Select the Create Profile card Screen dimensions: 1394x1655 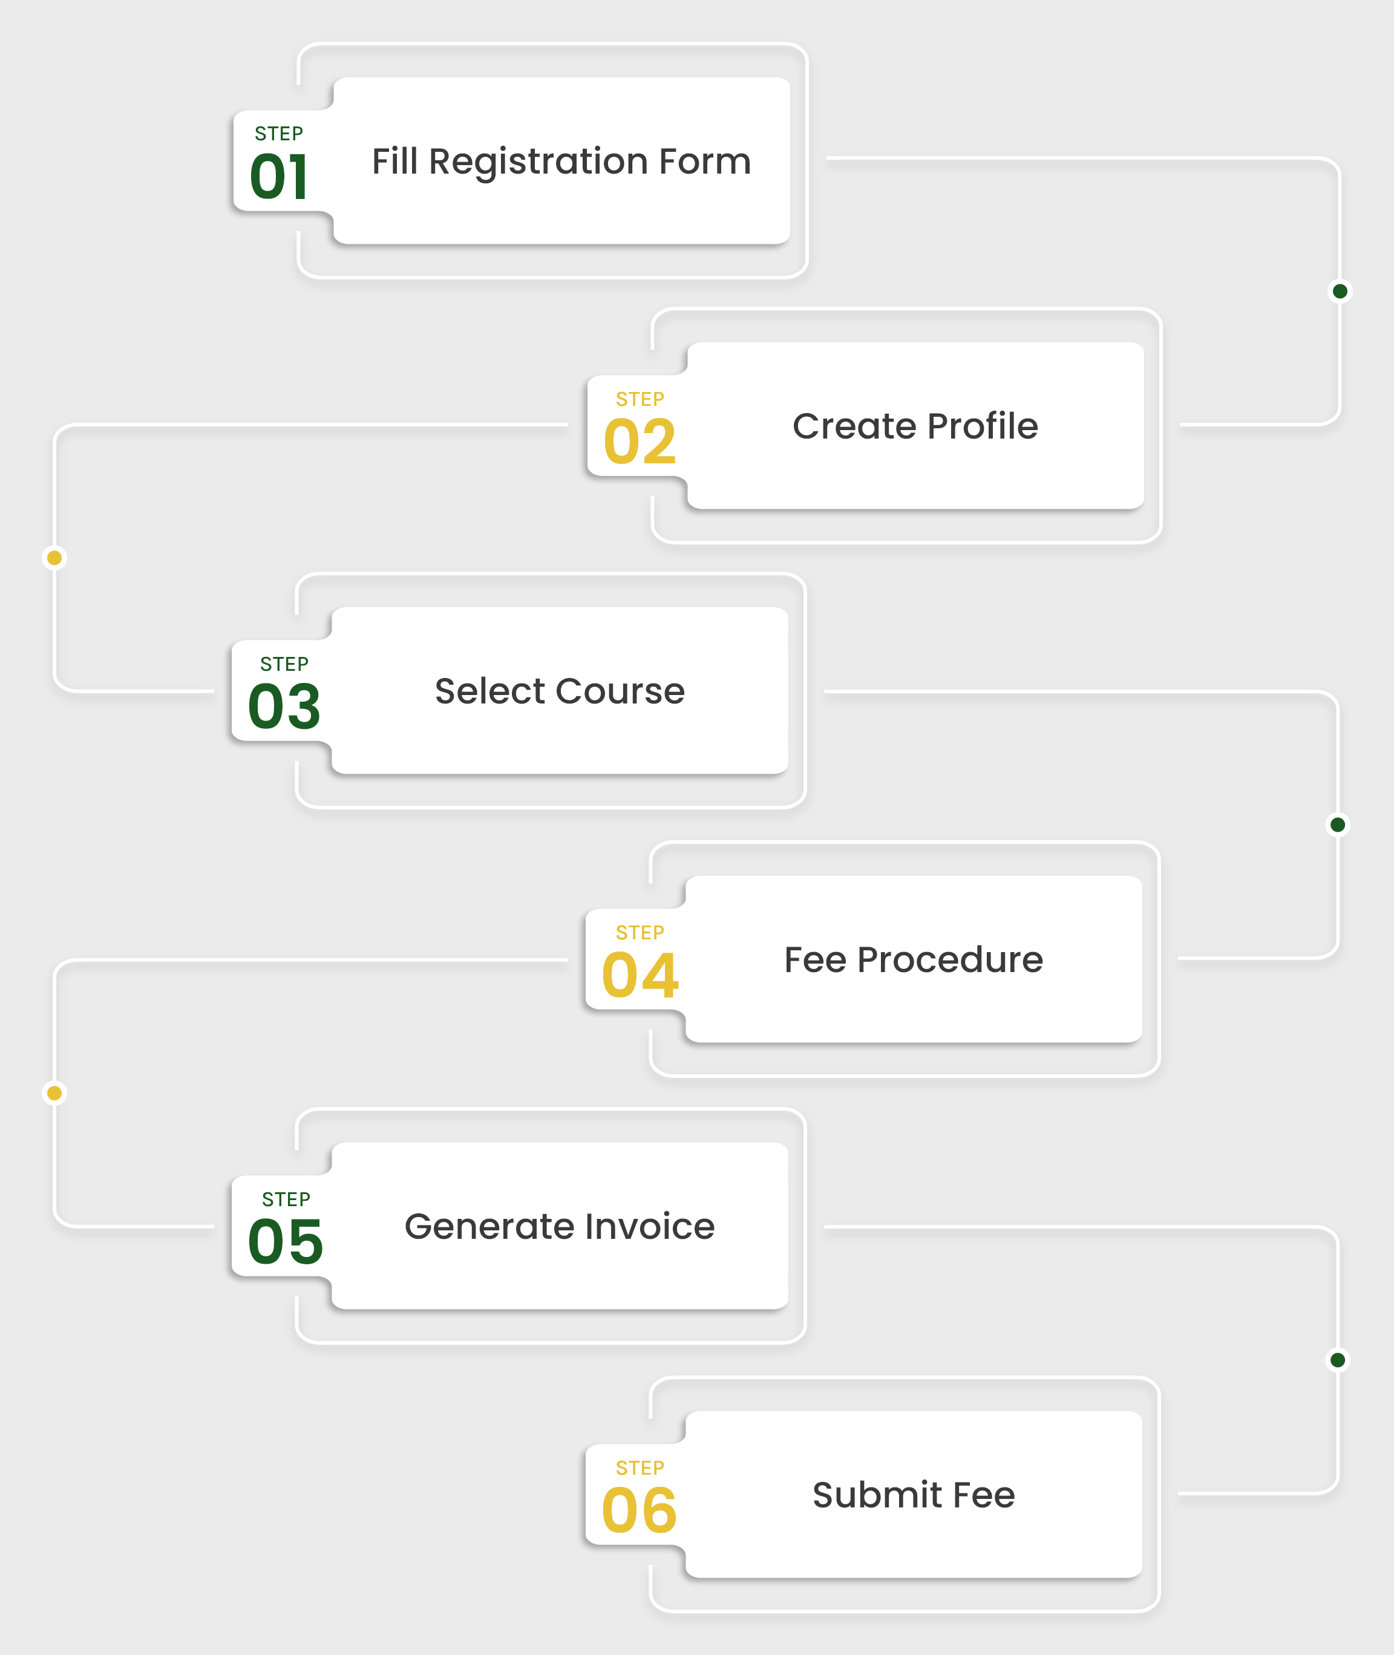click(x=915, y=426)
